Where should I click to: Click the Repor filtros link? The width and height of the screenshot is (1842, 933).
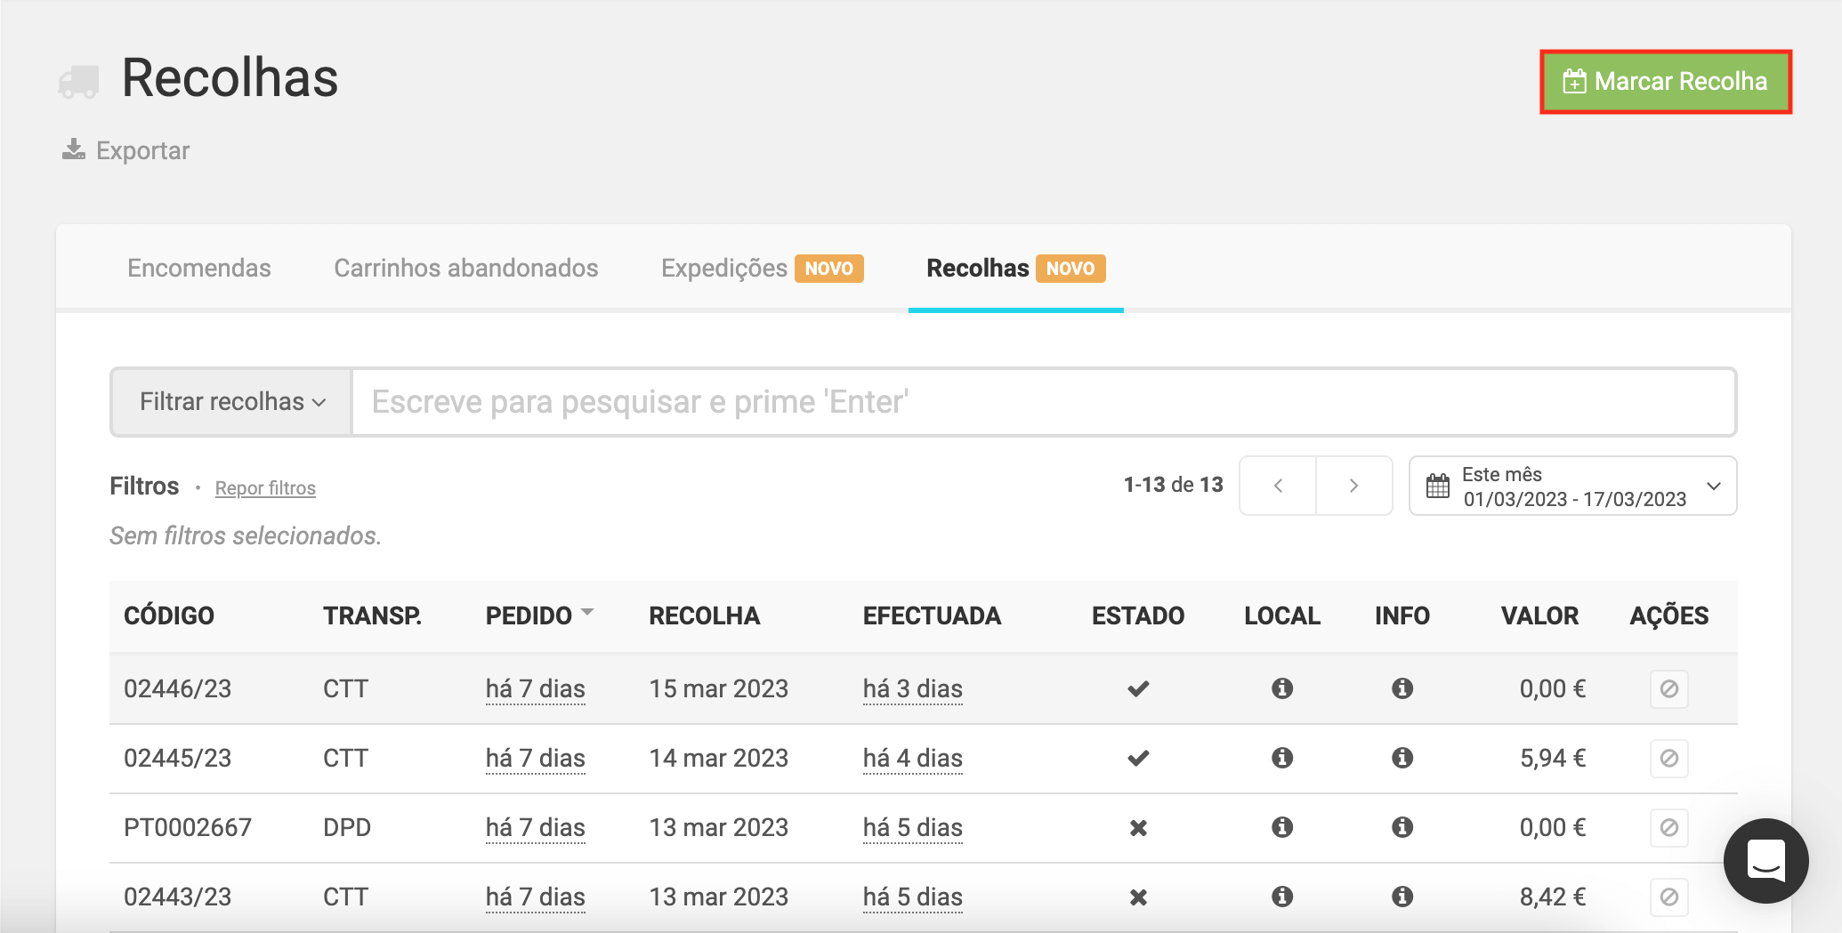tap(265, 488)
